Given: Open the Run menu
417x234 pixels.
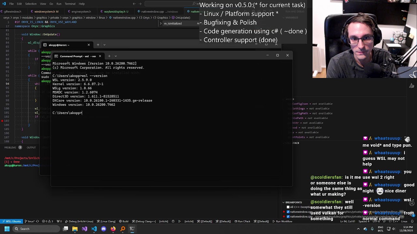Looking at the screenshot, I should click(x=59, y=4).
